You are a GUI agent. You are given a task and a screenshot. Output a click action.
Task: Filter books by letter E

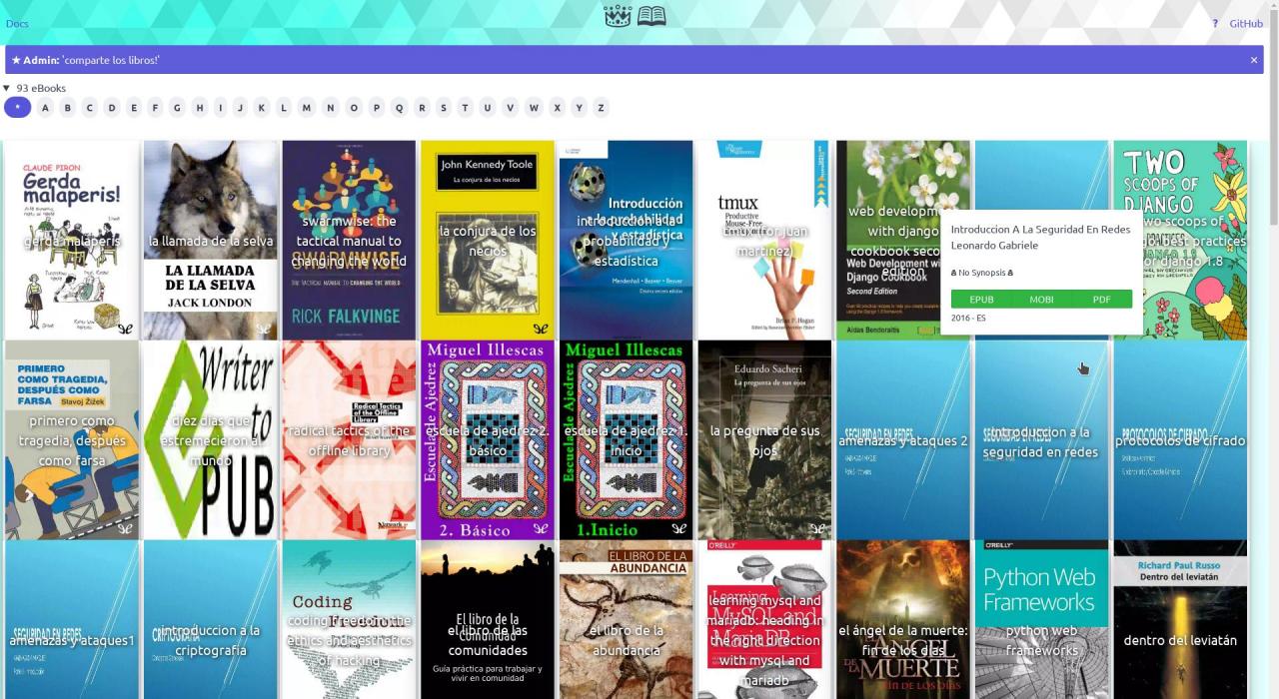click(x=133, y=108)
